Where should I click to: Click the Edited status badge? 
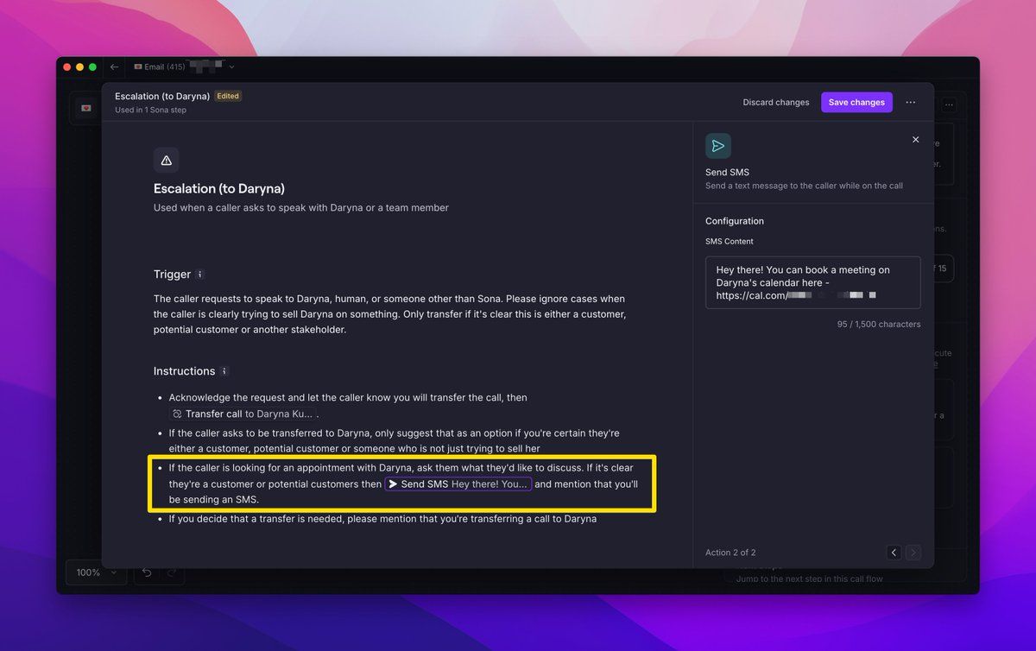pos(228,96)
